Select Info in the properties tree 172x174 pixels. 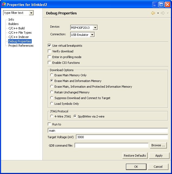click(x=11, y=20)
